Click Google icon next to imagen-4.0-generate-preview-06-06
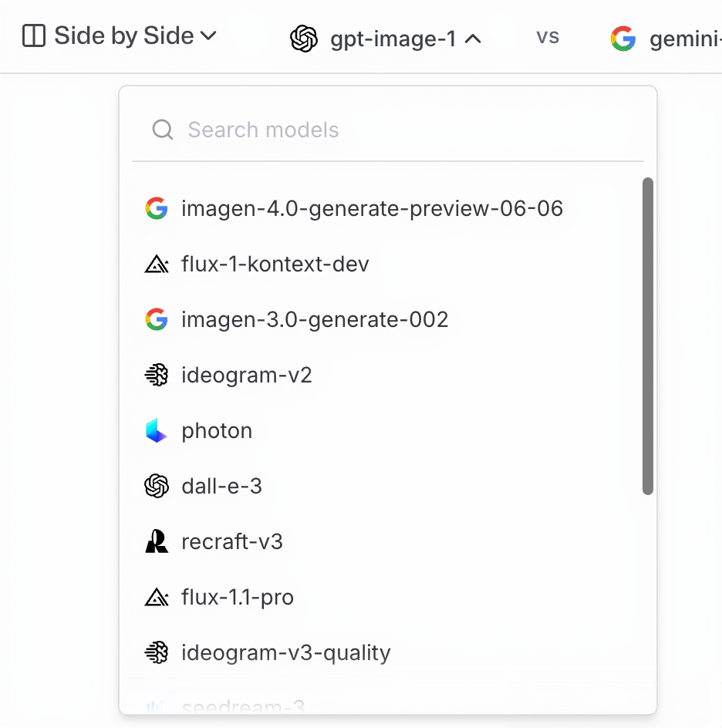The width and height of the screenshot is (722, 728). [157, 208]
